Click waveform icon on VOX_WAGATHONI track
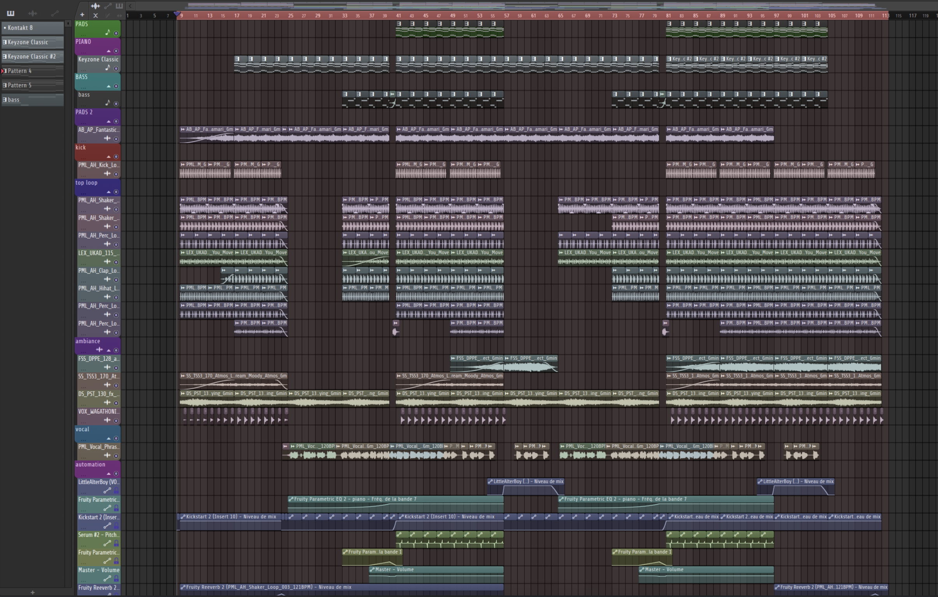The width and height of the screenshot is (938, 597). click(107, 420)
